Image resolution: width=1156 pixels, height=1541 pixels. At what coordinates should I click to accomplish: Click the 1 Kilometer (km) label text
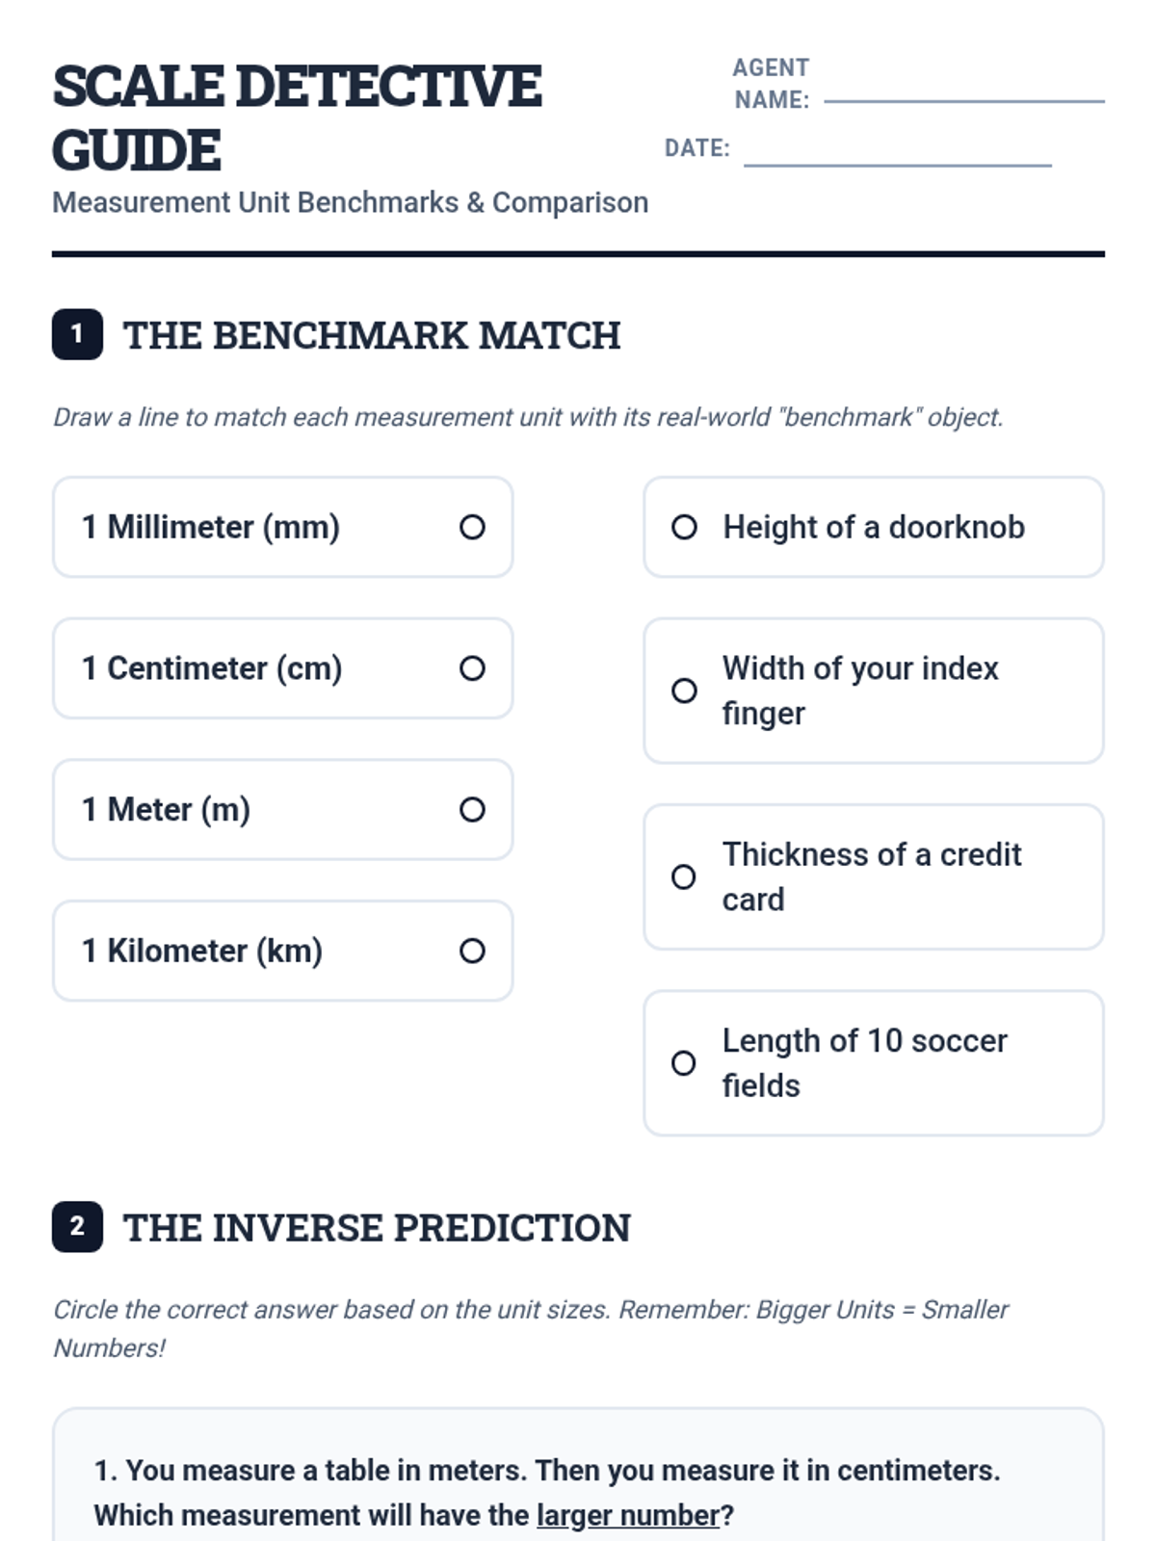[x=202, y=952]
